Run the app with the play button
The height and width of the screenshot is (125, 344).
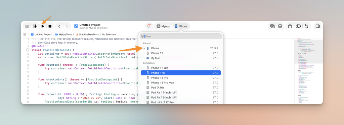click(x=43, y=26)
